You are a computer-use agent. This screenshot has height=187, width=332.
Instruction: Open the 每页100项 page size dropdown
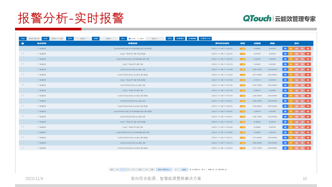pyautogui.click(x=164, y=169)
